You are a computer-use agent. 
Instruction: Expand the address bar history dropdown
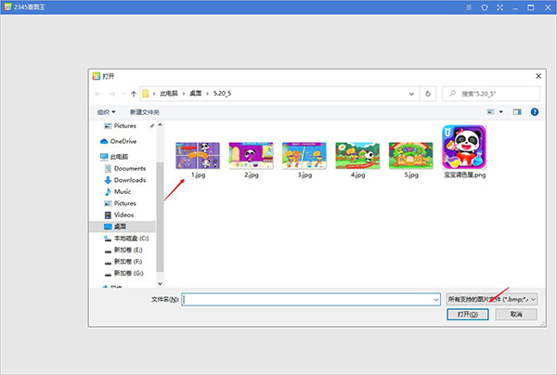[411, 94]
